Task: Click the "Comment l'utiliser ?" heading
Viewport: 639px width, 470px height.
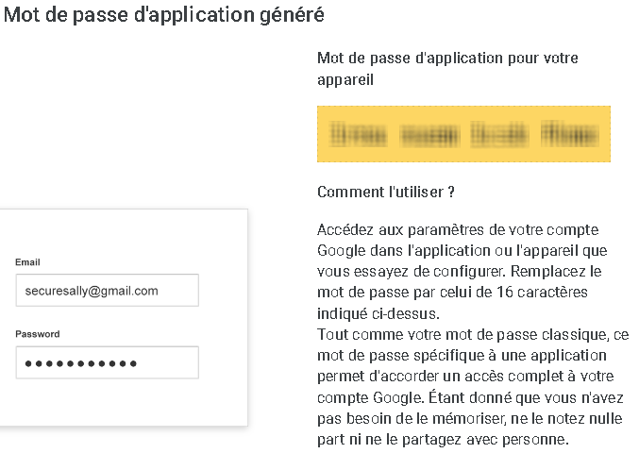Action: 385,192
